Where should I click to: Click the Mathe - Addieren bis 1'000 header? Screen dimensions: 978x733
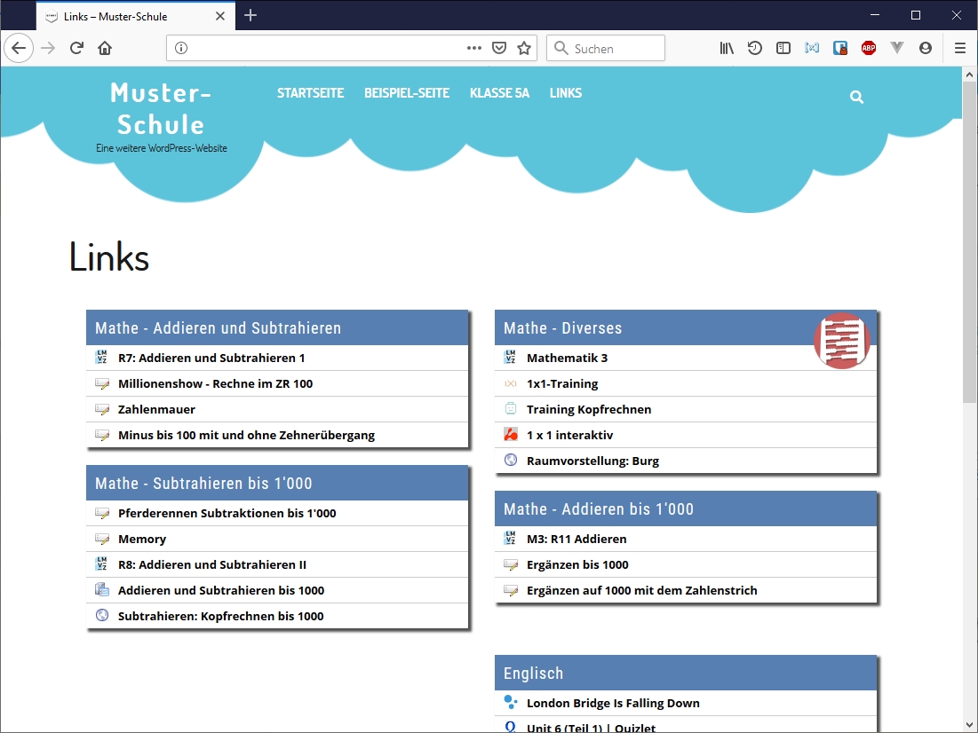pos(686,508)
